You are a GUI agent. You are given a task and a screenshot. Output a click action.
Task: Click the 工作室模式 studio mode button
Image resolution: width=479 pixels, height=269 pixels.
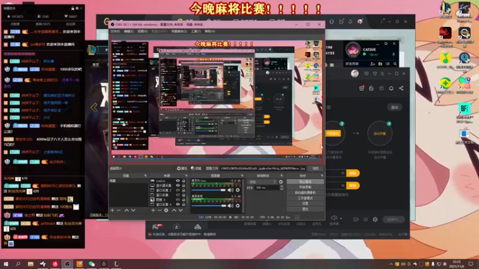click(305, 198)
